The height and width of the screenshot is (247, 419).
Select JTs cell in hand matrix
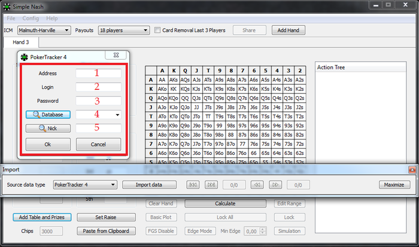point(208,107)
